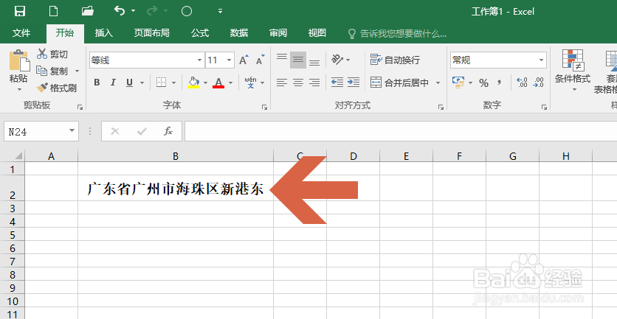
Task: Expand the 复制 dropdown arrow
Action: point(77,71)
